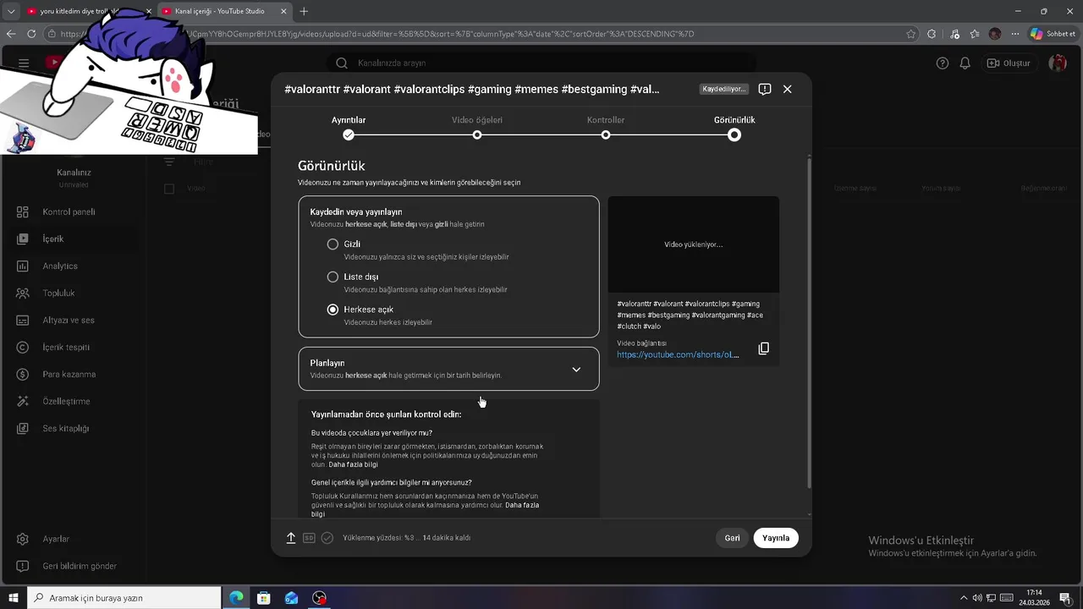Go to the Kontroller step
This screenshot has height=609, width=1083.
606,128
